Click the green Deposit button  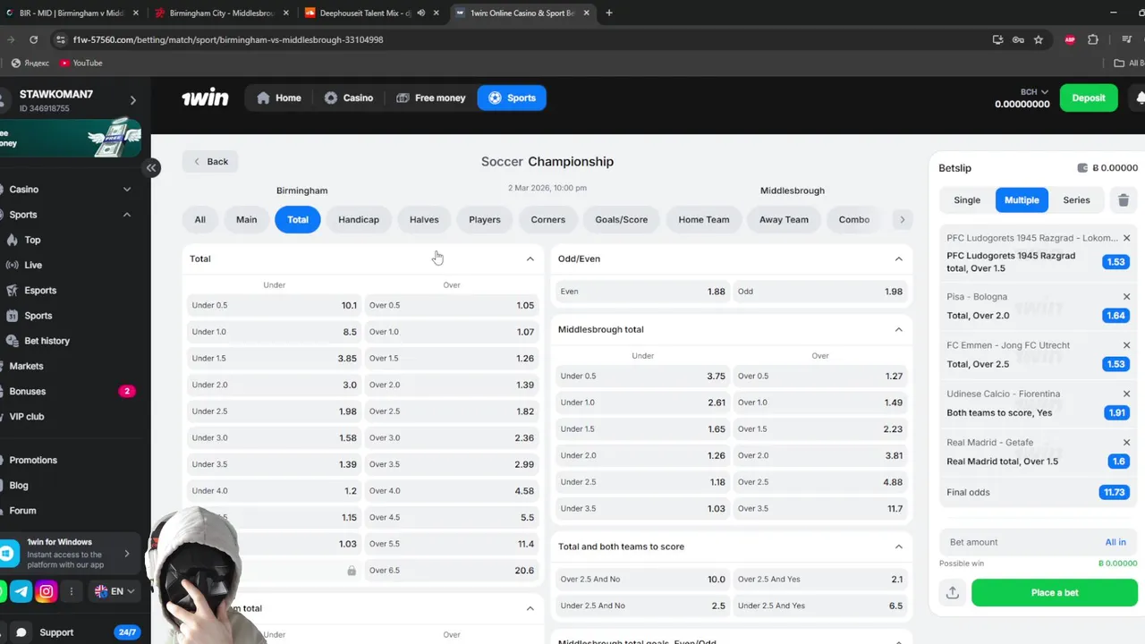[1089, 98]
